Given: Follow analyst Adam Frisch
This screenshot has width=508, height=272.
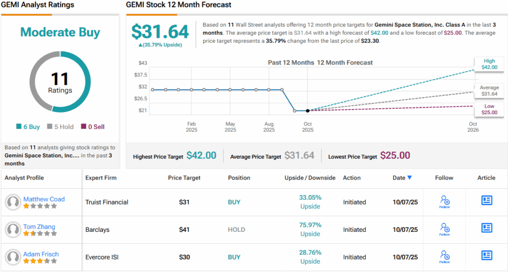Looking at the screenshot, I should pos(444,257).
